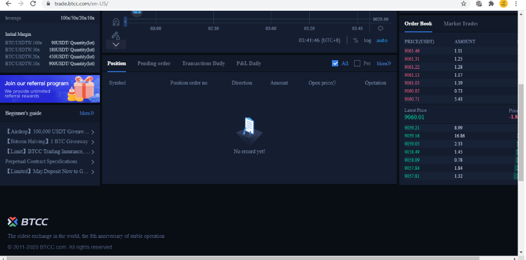Image resolution: width=526 pixels, height=260 pixels.
Task: Click the 03:00 label on chart time axis
Action: [x=271, y=28]
